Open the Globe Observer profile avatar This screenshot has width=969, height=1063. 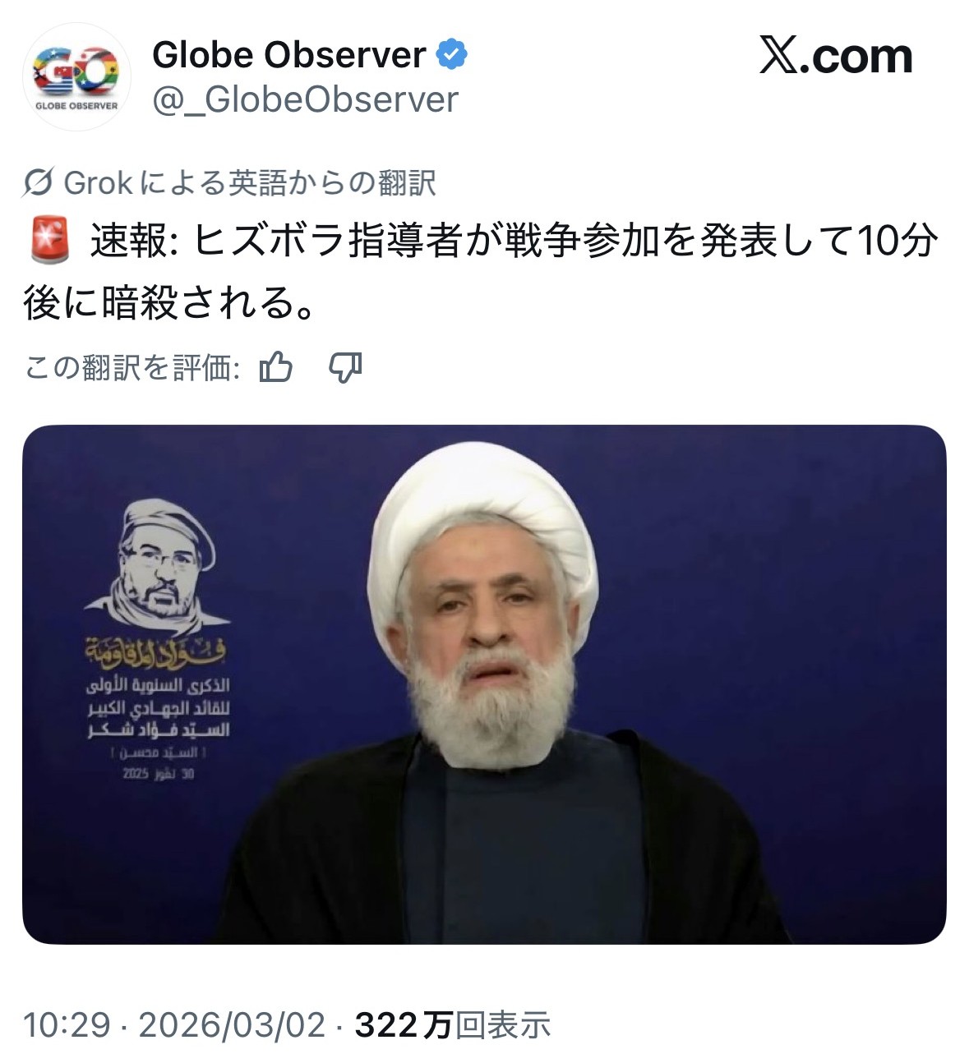pyautogui.click(x=76, y=77)
